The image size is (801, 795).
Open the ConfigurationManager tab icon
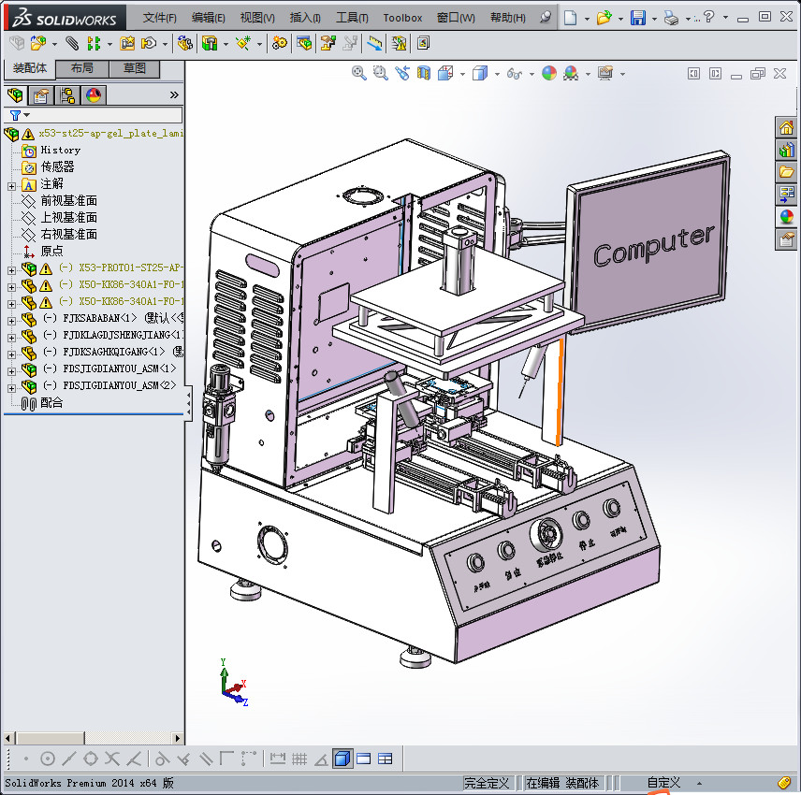click(x=66, y=95)
